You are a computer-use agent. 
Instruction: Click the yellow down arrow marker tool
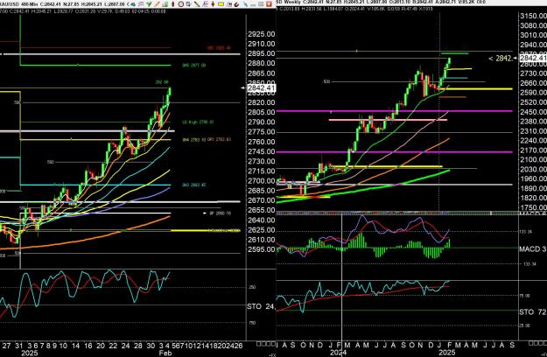tap(214, 4)
